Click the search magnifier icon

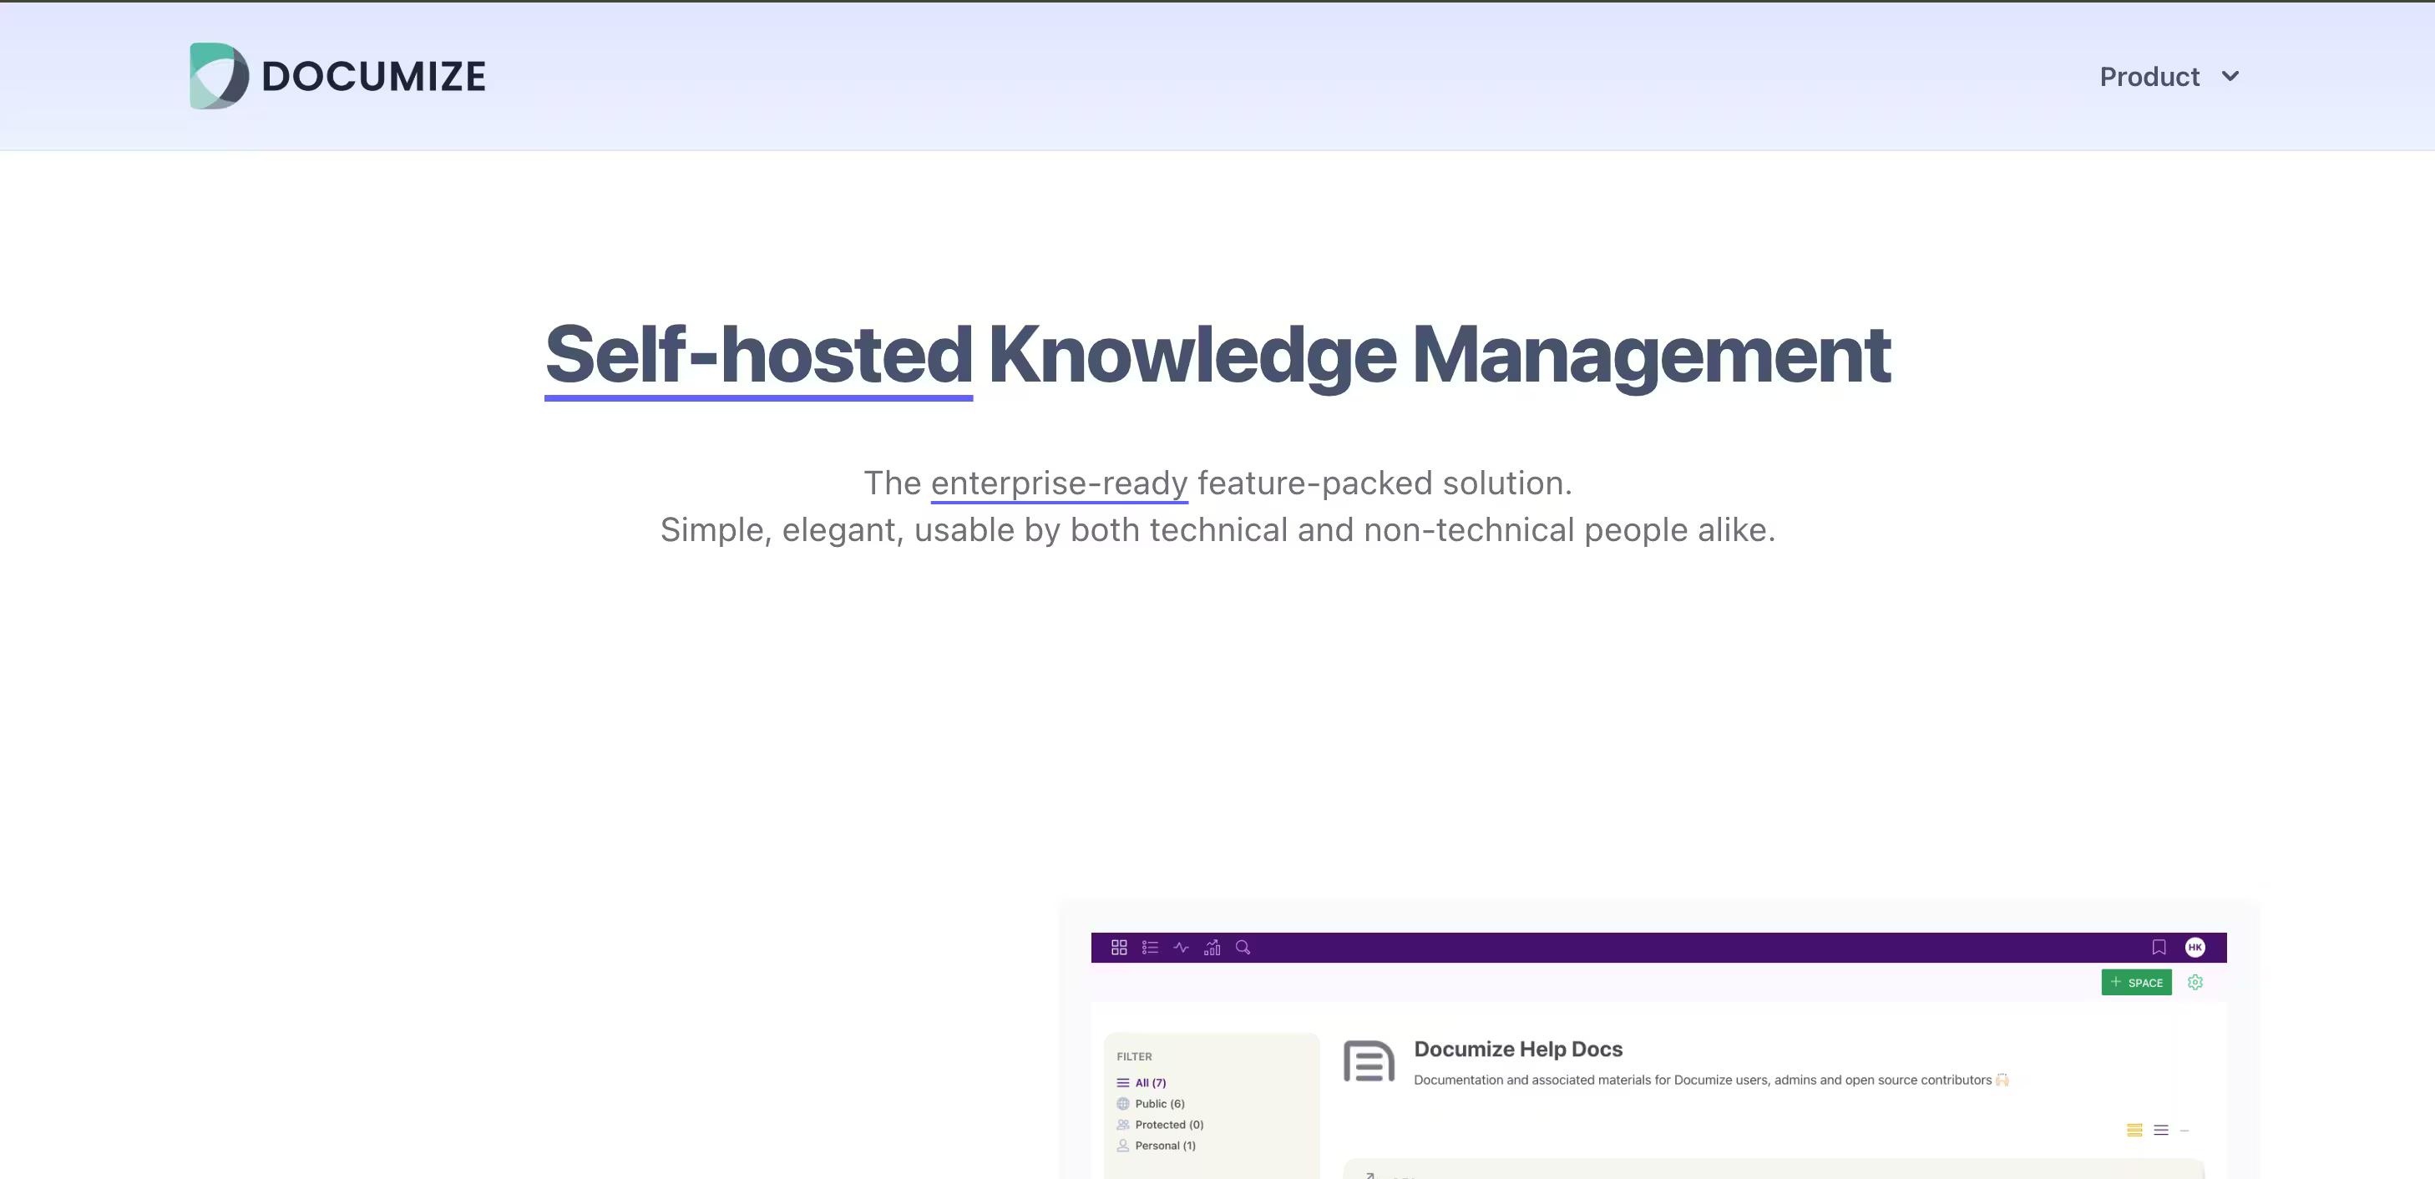[x=1243, y=948]
